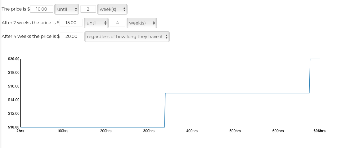Click the 100hrs x-axis tick label
337x148 pixels.
63,131
